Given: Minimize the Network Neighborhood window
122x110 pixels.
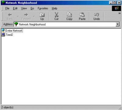Looking at the screenshot, I should click(x=111, y=3).
